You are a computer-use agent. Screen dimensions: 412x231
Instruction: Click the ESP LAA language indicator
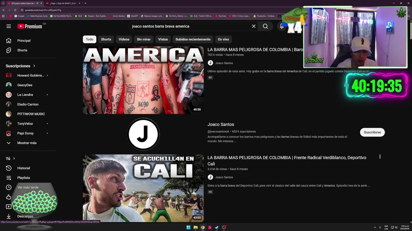tap(386, 227)
